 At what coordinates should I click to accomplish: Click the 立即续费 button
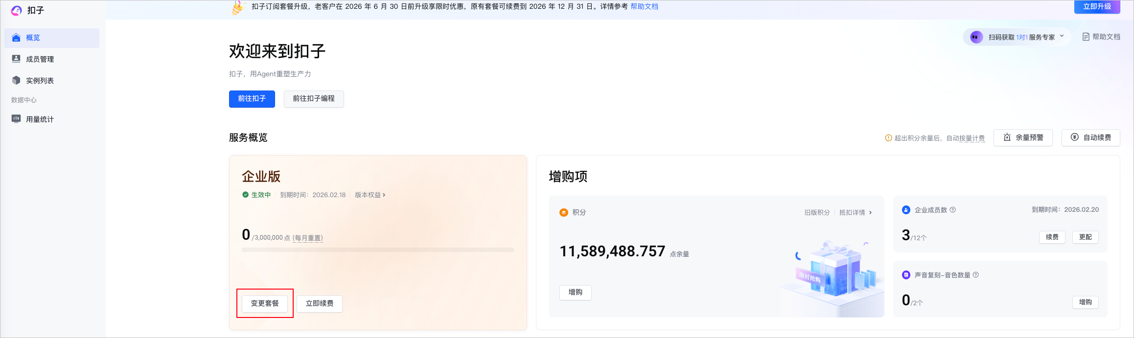[x=320, y=304]
